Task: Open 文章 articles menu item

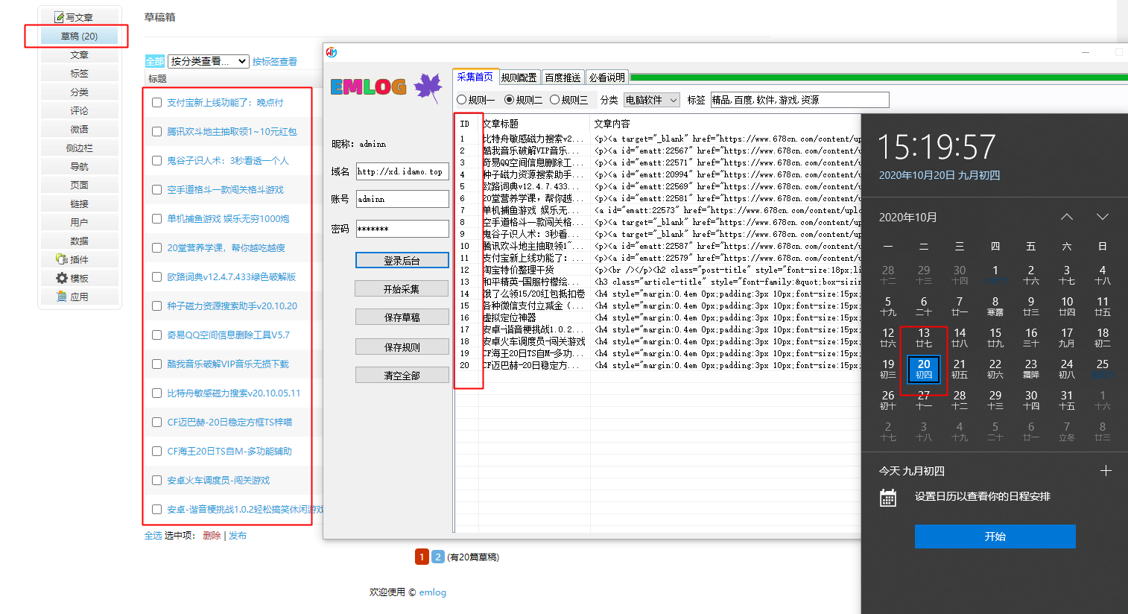Action: click(79, 54)
